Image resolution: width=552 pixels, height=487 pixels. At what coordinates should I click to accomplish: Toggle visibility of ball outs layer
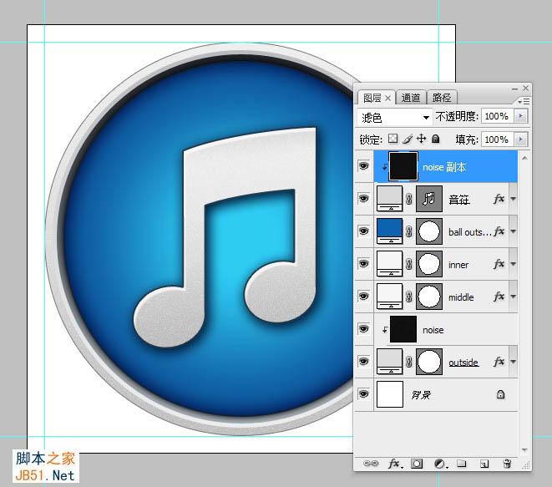[363, 231]
